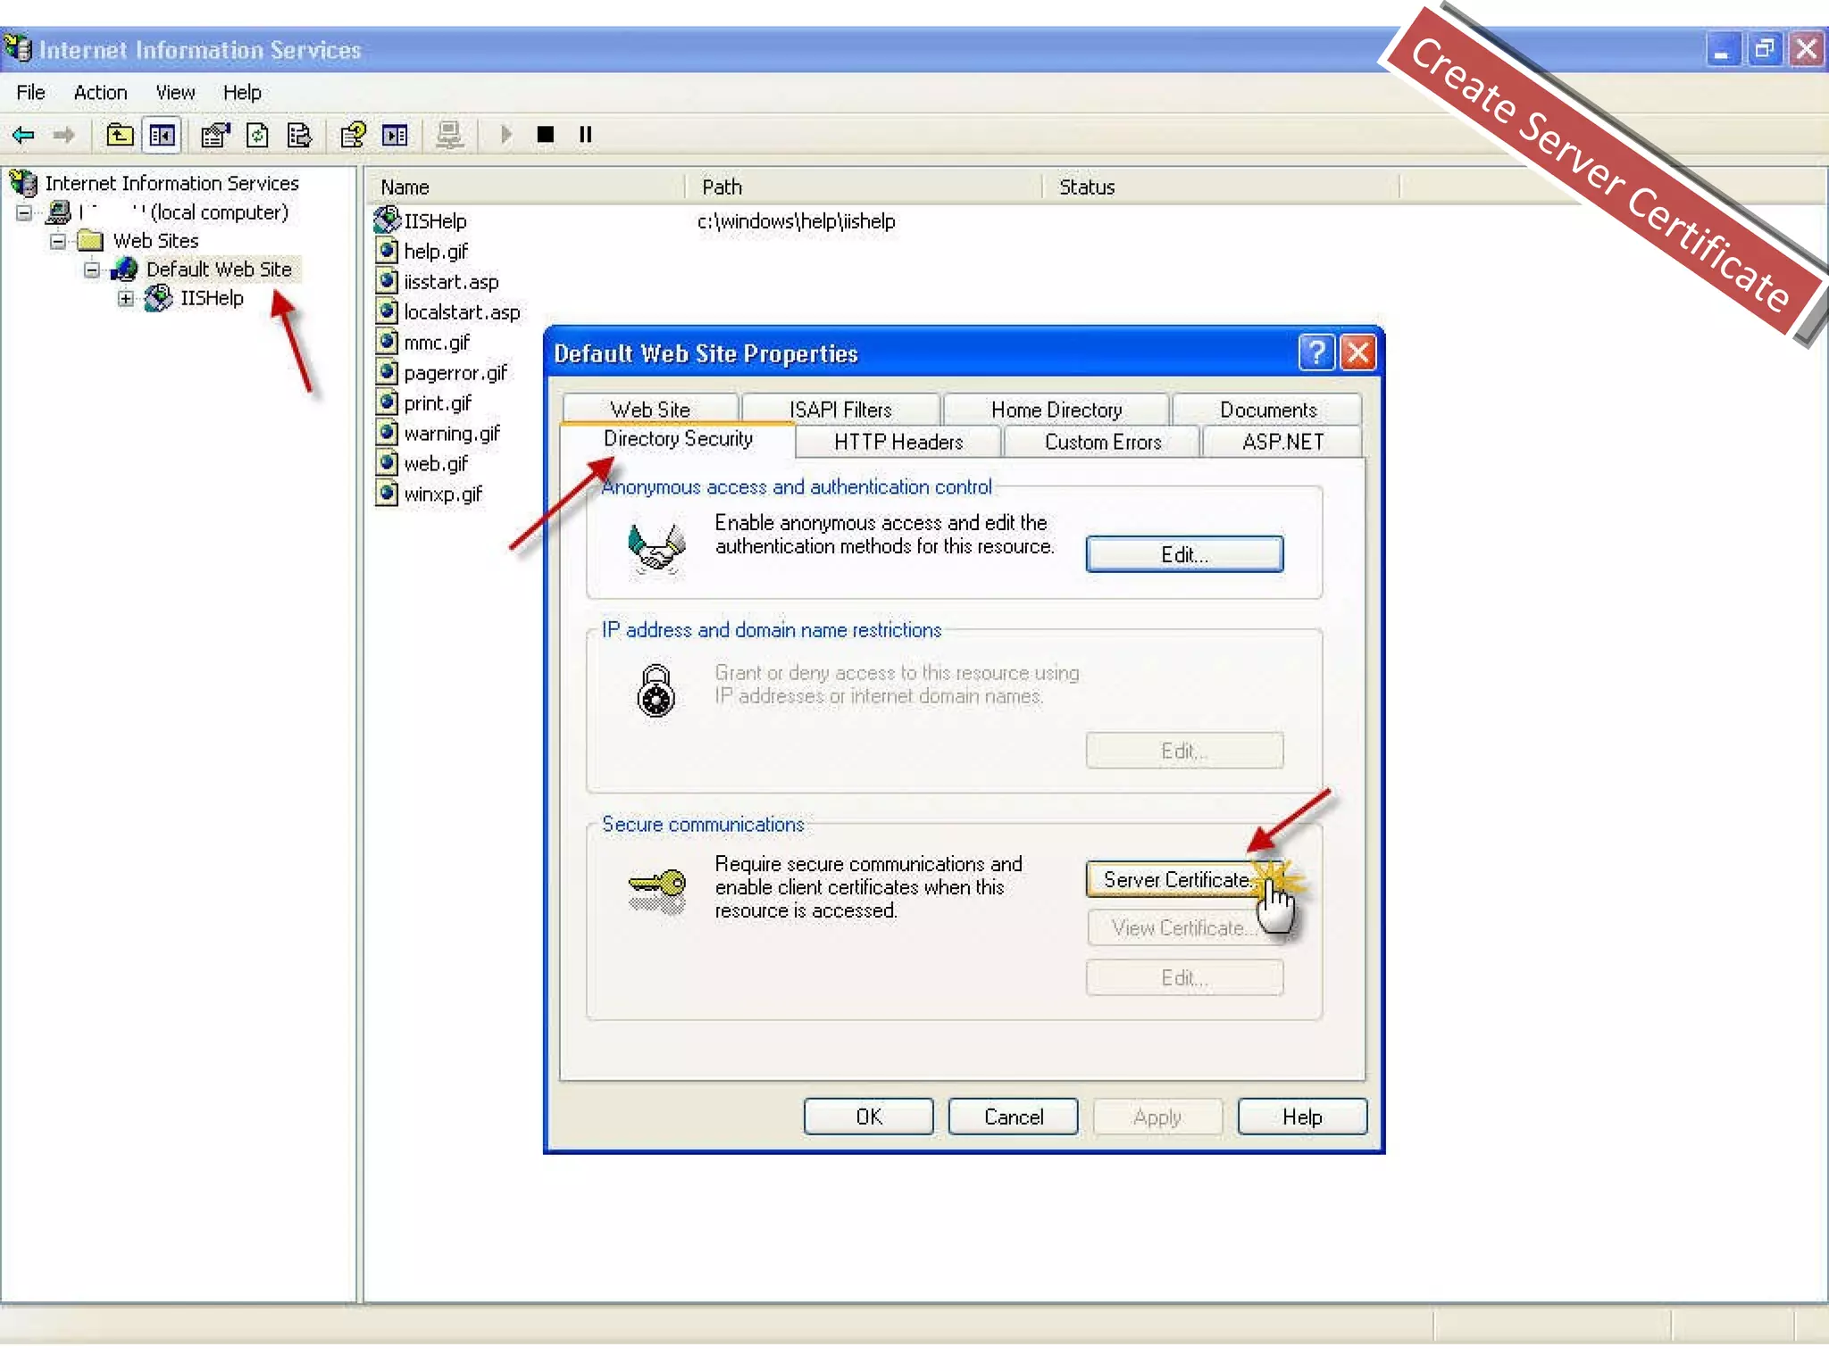
Task: Click the connect-to-computer toolbar icon
Action: [x=449, y=135]
